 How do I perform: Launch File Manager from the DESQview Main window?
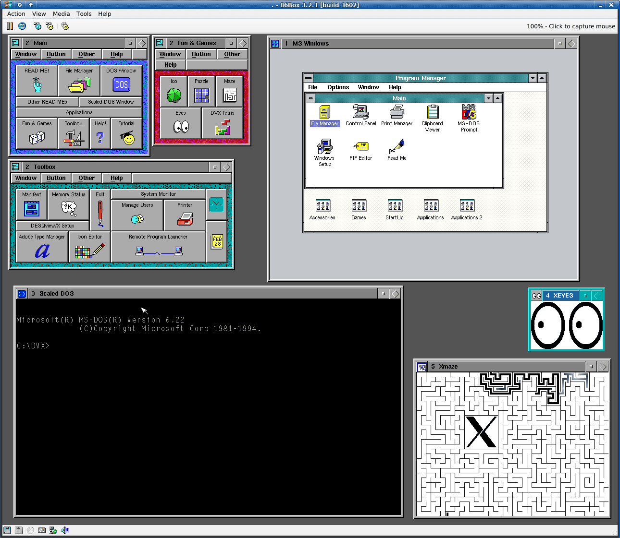point(79,81)
